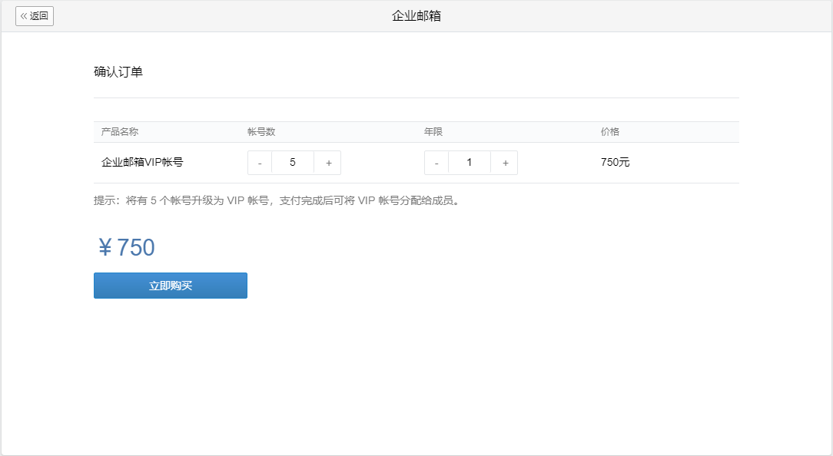This screenshot has height=456, width=833.
Task: Click the 年限 column header
Action: point(433,131)
